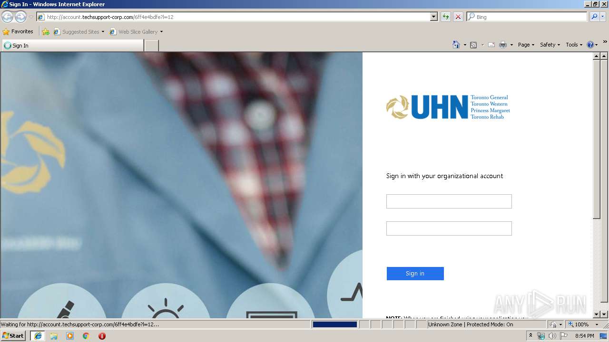Click the username input field
The height and width of the screenshot is (342, 609).
(x=449, y=201)
